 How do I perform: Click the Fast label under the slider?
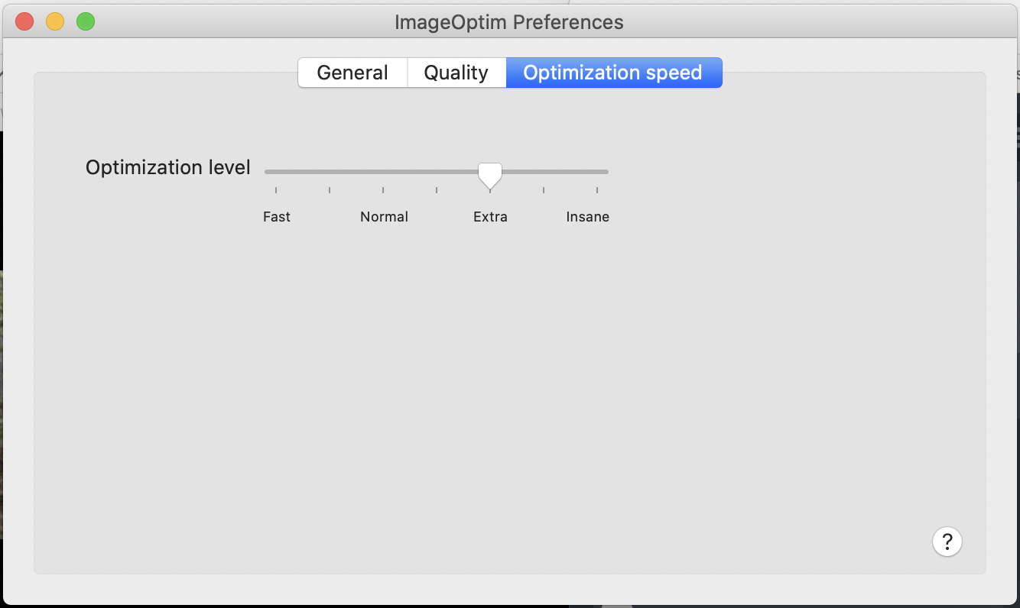277,217
